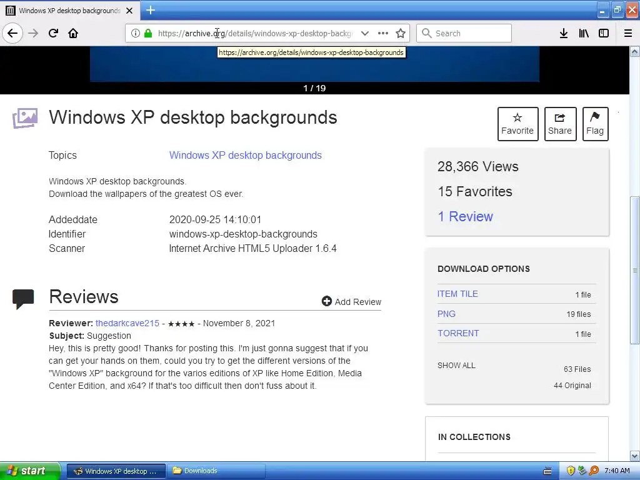The height and width of the screenshot is (480, 640).
Task: Click the orange magnifier tray icon
Action: [x=594, y=471]
